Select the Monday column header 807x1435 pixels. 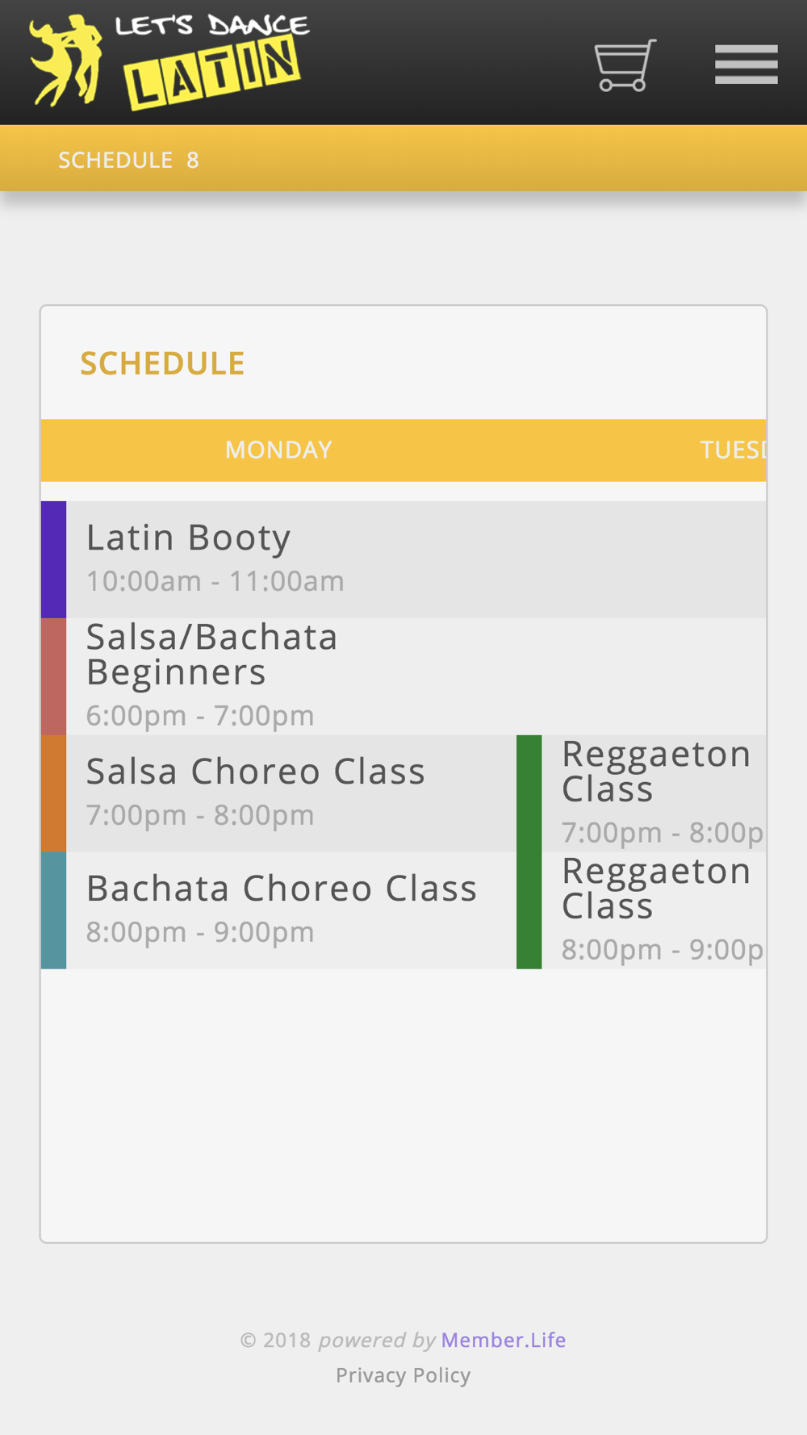click(x=278, y=450)
